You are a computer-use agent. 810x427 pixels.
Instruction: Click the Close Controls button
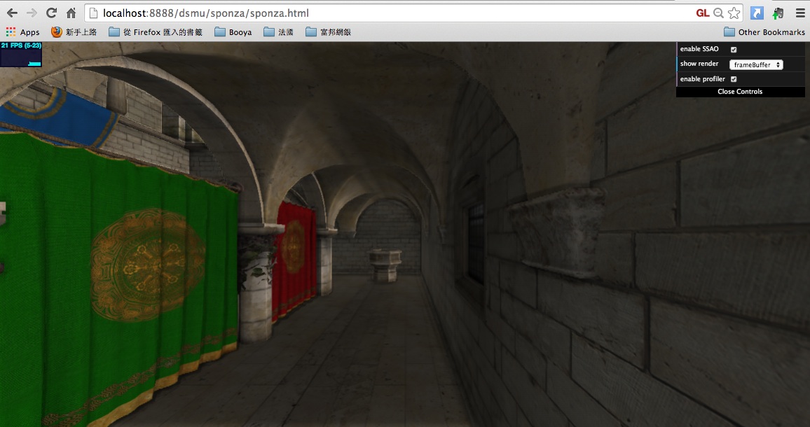click(x=740, y=92)
